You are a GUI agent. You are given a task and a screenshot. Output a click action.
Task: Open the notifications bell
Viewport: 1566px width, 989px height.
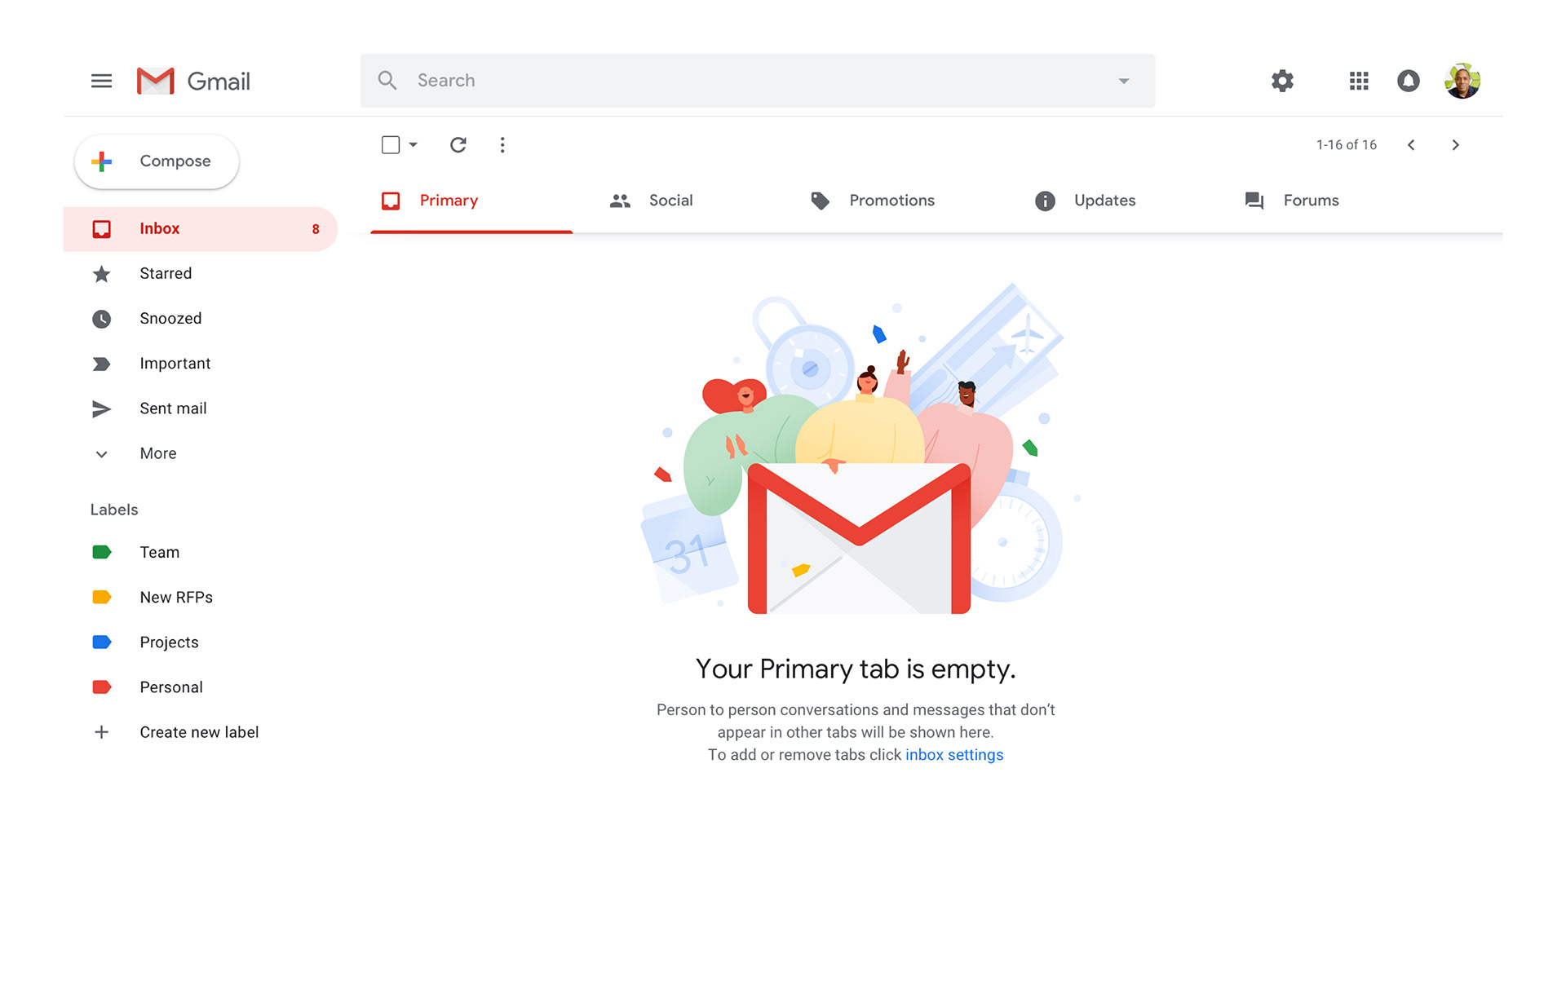click(x=1408, y=81)
